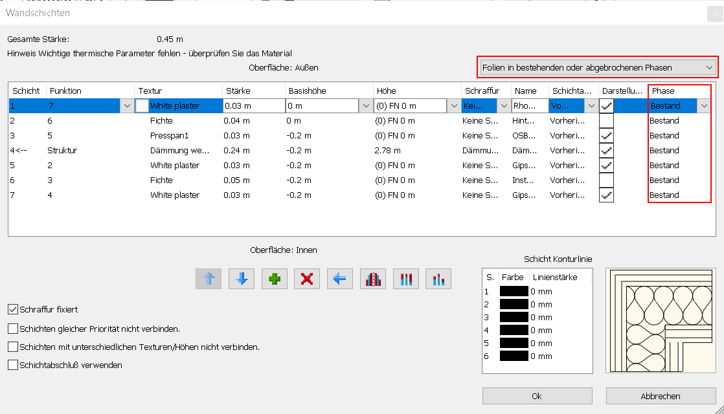This screenshot has height=414, width=724.
Task: Click the Name field Rho... in row 1
Action: [530, 106]
